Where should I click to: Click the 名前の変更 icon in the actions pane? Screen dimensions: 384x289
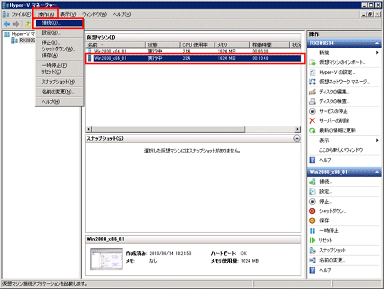313,260
